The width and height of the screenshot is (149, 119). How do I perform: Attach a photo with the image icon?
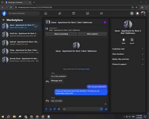pyautogui.click(x=50, y=109)
